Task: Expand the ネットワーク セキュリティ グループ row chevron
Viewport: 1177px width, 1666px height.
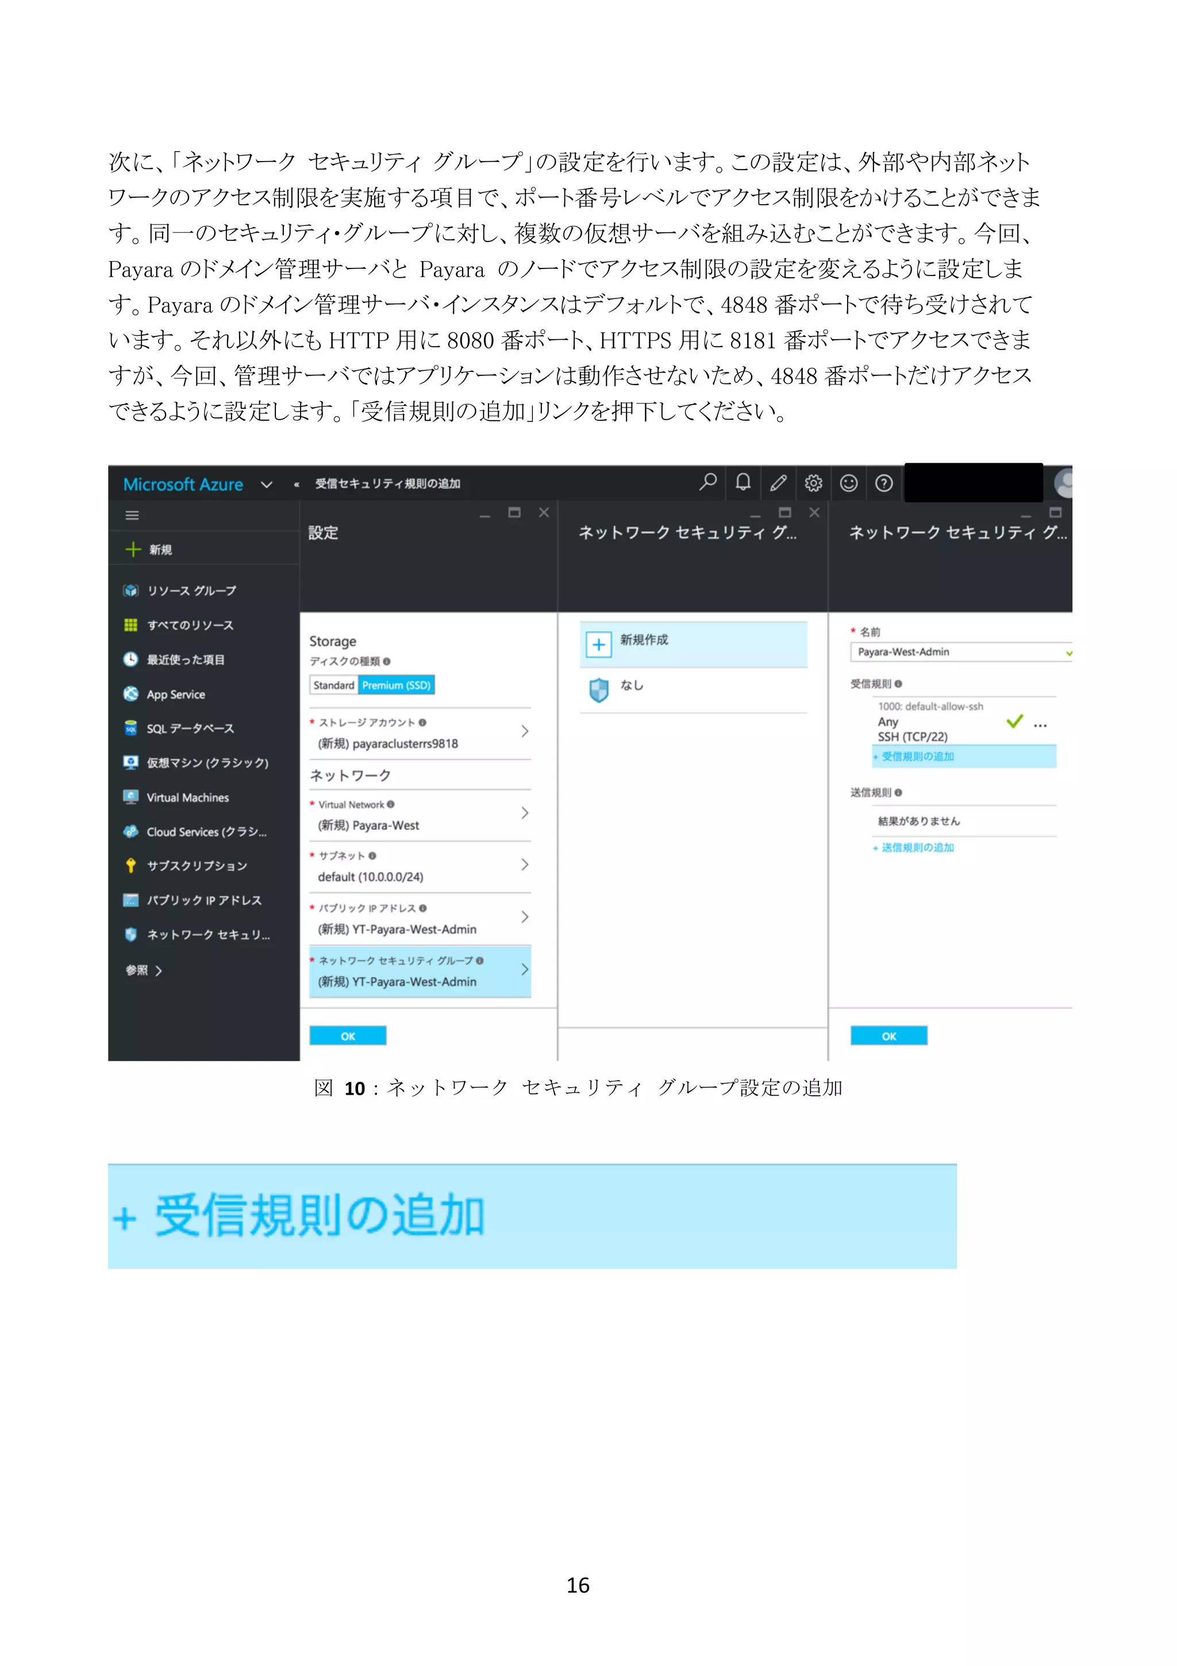Action: 524,969
